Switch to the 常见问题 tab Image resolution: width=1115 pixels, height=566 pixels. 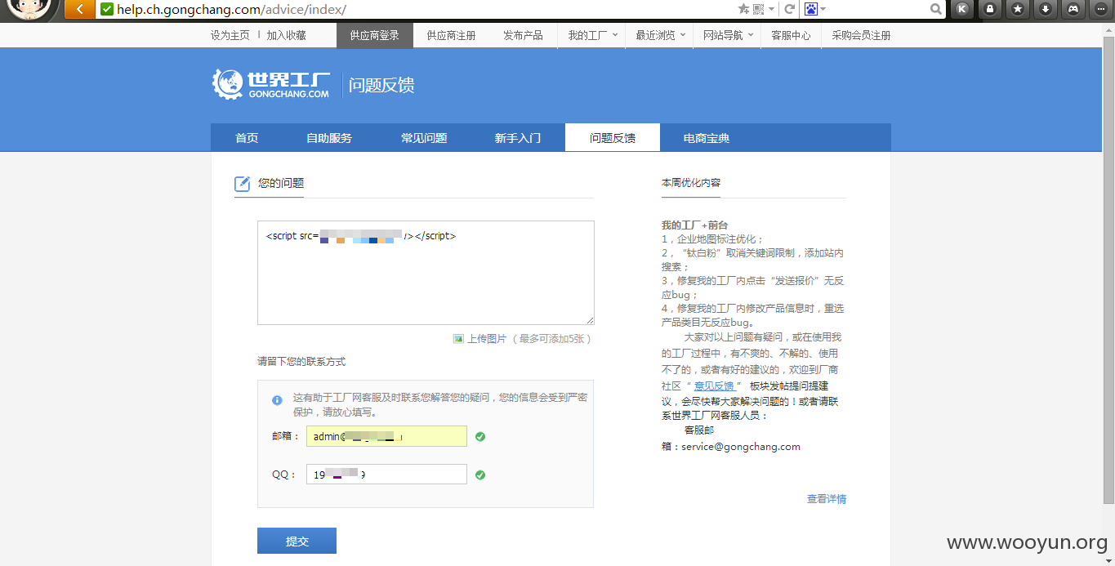424,138
